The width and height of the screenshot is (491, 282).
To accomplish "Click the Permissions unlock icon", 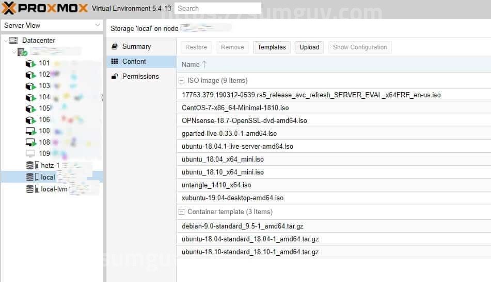I will [115, 76].
